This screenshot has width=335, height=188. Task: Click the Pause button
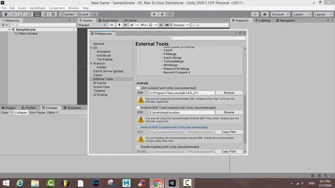click(x=162, y=14)
